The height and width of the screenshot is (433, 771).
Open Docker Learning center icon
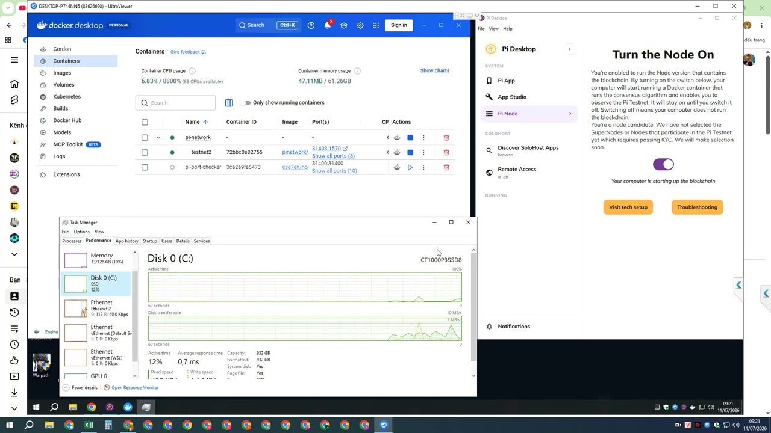(344, 25)
